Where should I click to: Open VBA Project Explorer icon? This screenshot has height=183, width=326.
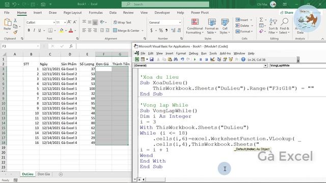point(219,59)
